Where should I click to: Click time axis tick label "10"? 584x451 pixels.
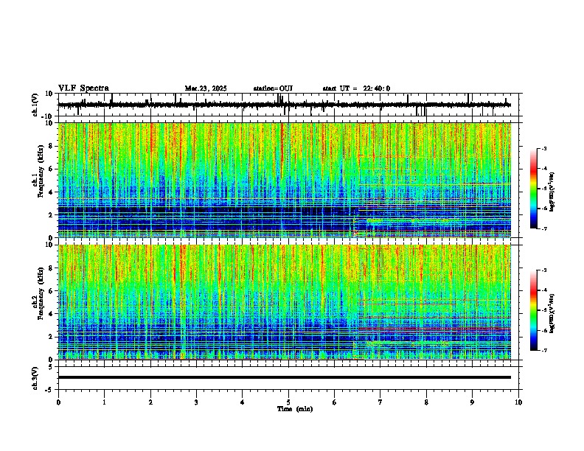[518, 402]
